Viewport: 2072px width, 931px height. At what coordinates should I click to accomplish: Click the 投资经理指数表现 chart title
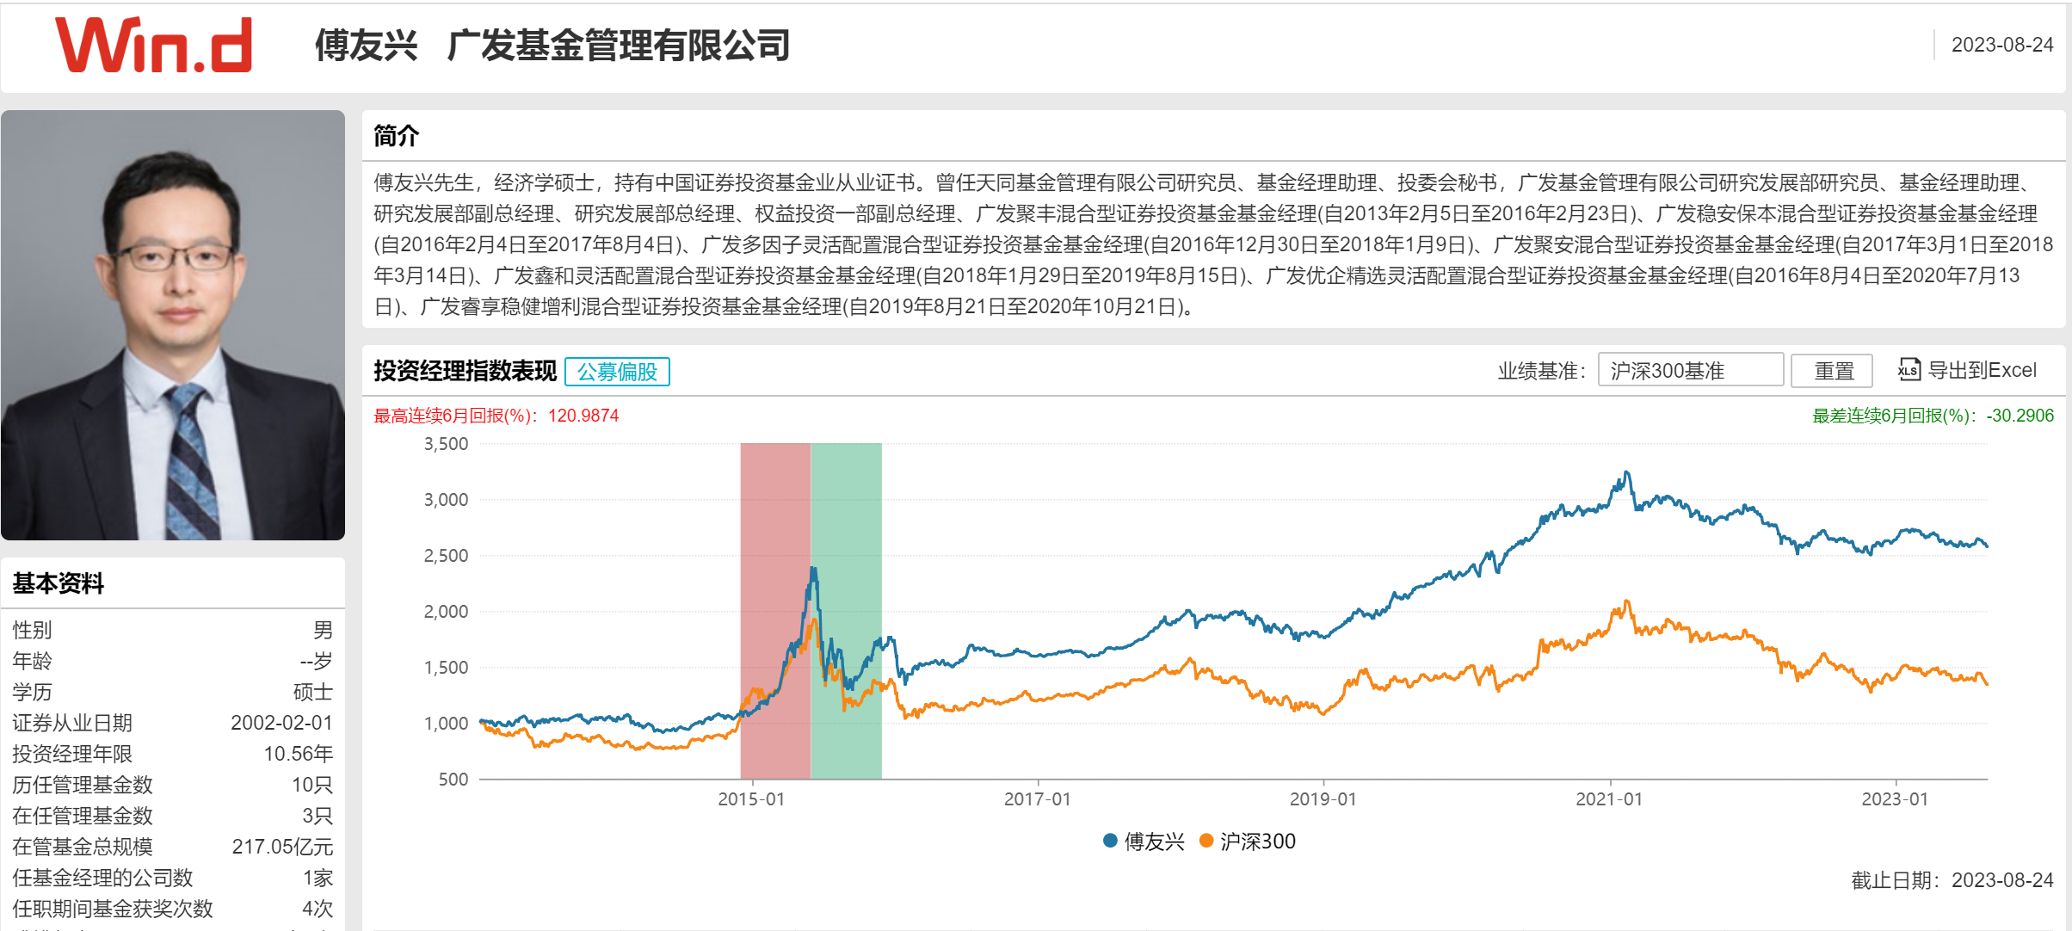point(465,371)
